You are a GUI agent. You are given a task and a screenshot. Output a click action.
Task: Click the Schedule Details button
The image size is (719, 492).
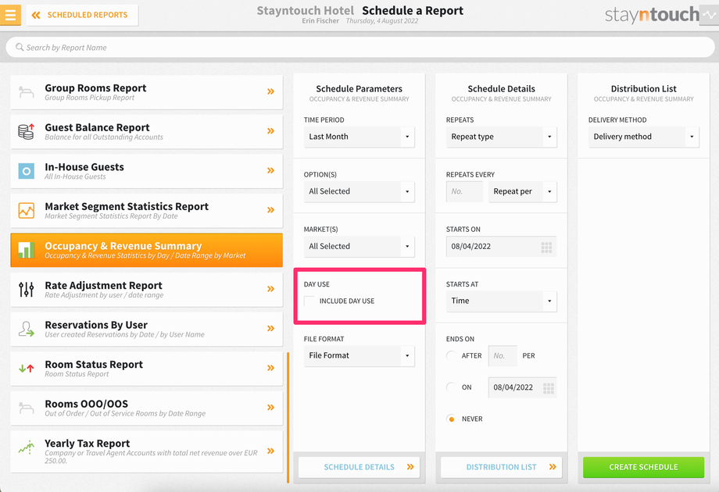359,467
